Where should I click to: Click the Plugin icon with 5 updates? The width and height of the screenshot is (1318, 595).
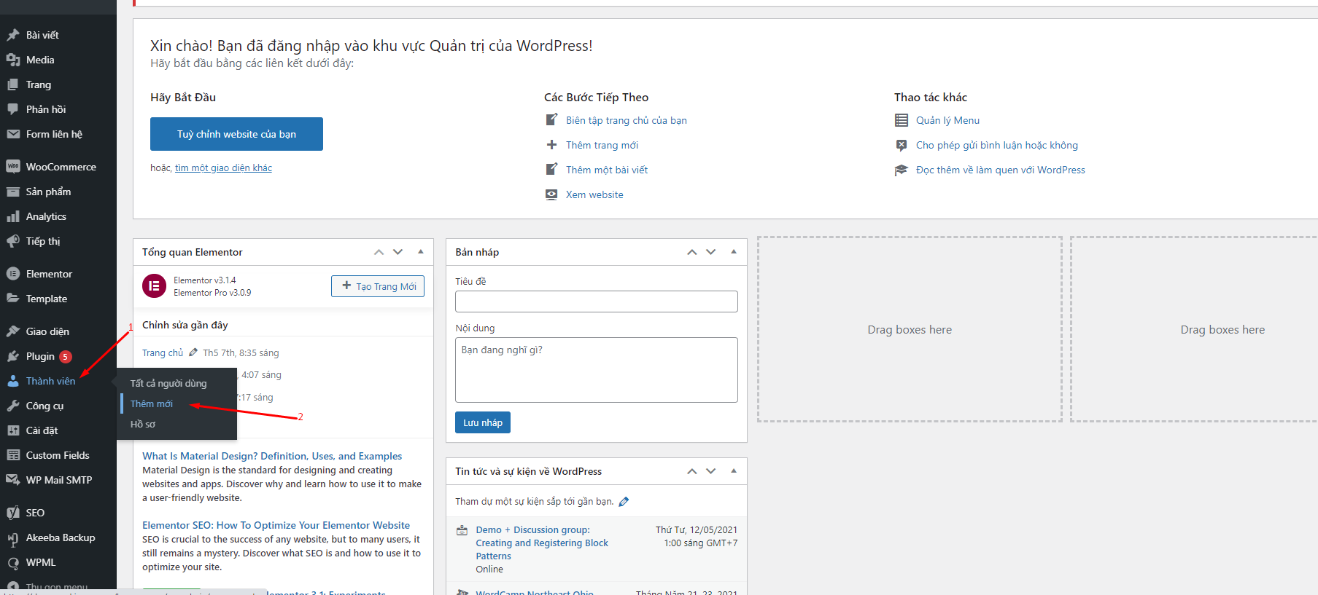click(x=13, y=356)
